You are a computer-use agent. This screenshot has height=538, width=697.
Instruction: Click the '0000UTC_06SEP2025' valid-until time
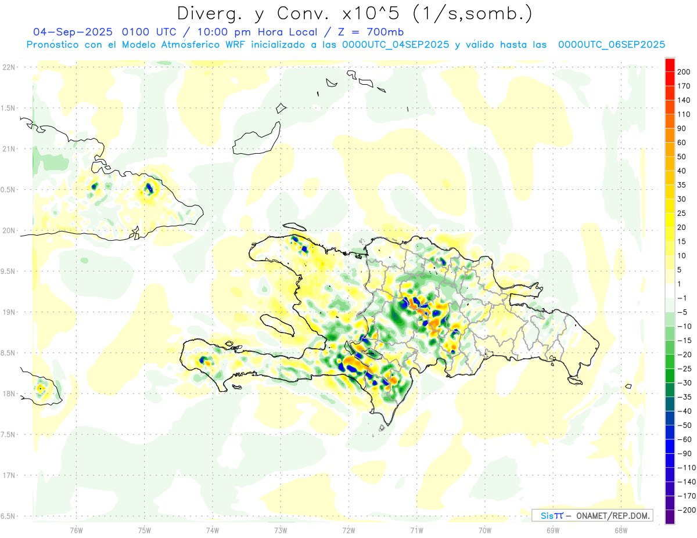(x=612, y=45)
